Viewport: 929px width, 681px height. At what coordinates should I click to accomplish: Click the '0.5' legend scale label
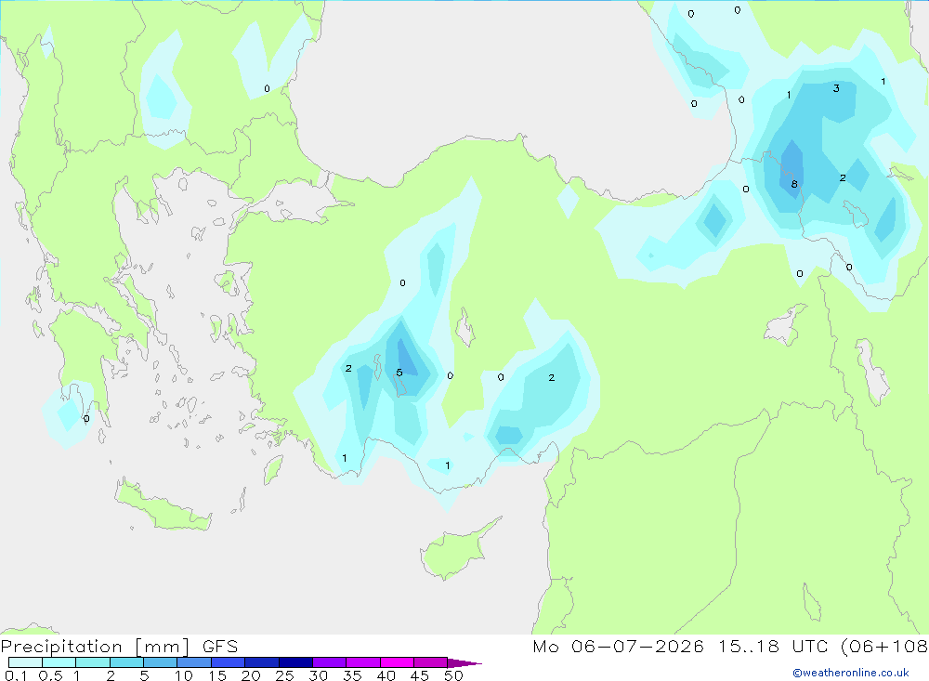coord(50,675)
